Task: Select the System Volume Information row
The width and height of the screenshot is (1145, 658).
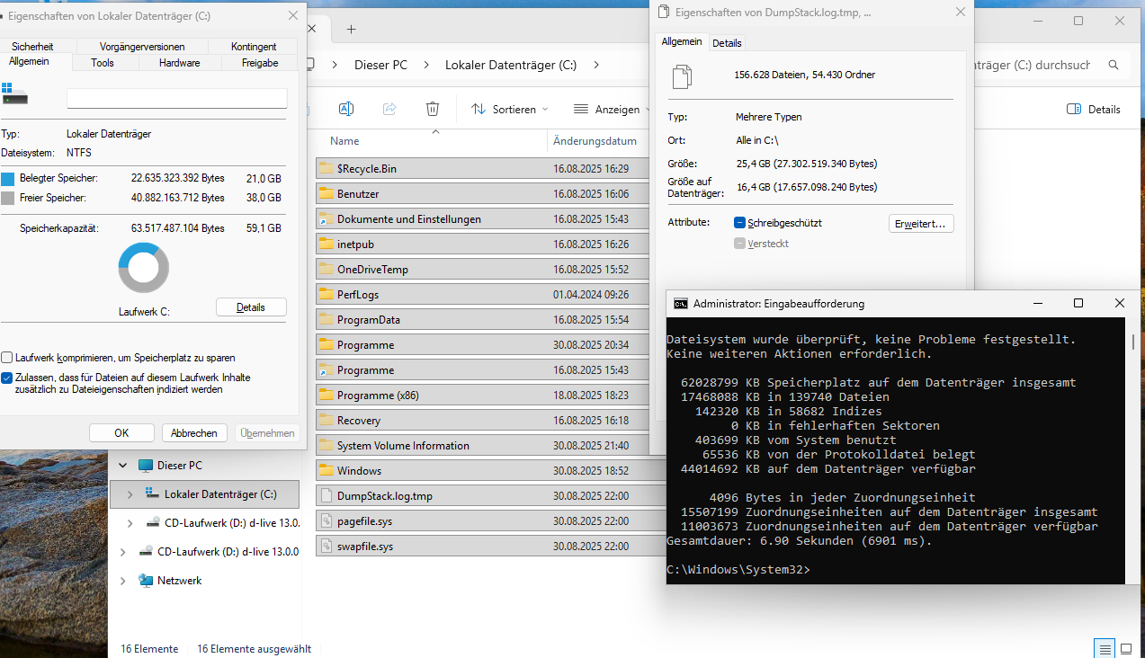Action: (484, 445)
